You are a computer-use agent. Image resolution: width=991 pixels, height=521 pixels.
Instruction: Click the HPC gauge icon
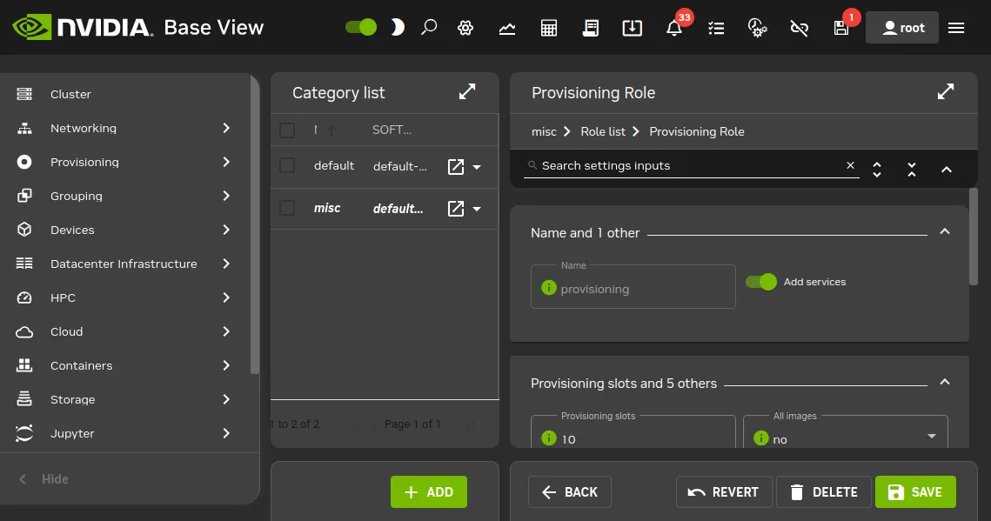(x=24, y=297)
